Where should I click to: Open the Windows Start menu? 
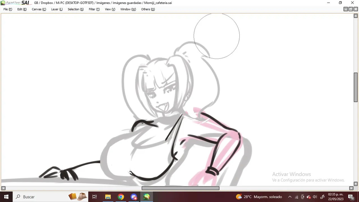6,197
